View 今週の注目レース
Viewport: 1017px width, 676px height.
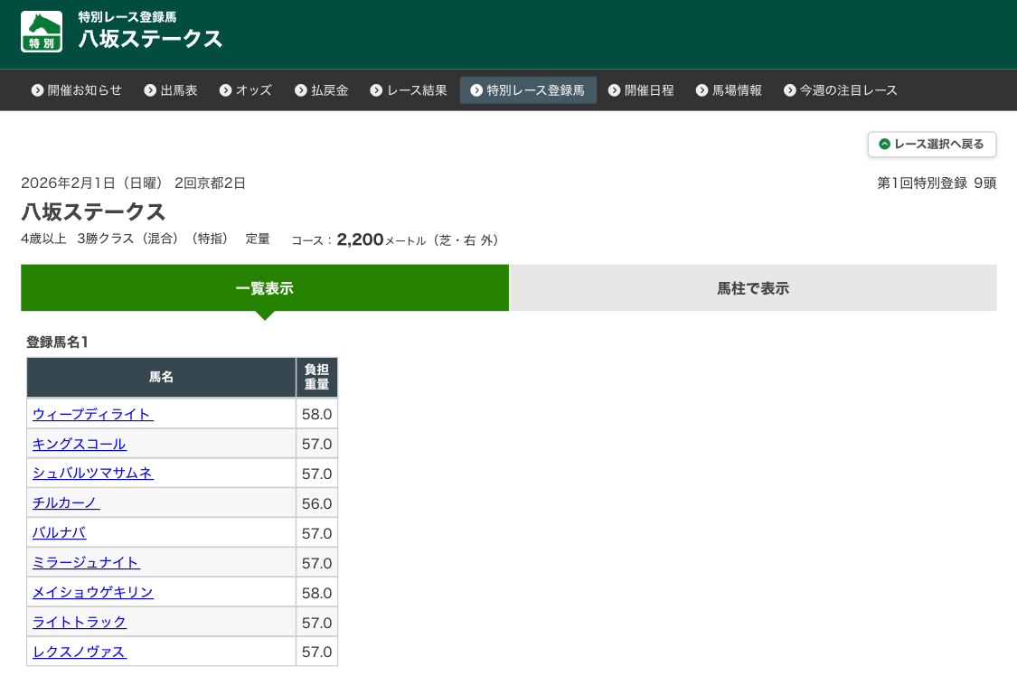(x=841, y=90)
